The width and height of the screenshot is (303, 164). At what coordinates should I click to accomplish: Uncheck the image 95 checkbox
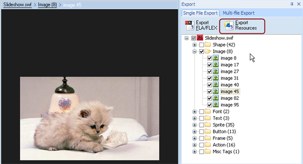[x=209, y=105]
